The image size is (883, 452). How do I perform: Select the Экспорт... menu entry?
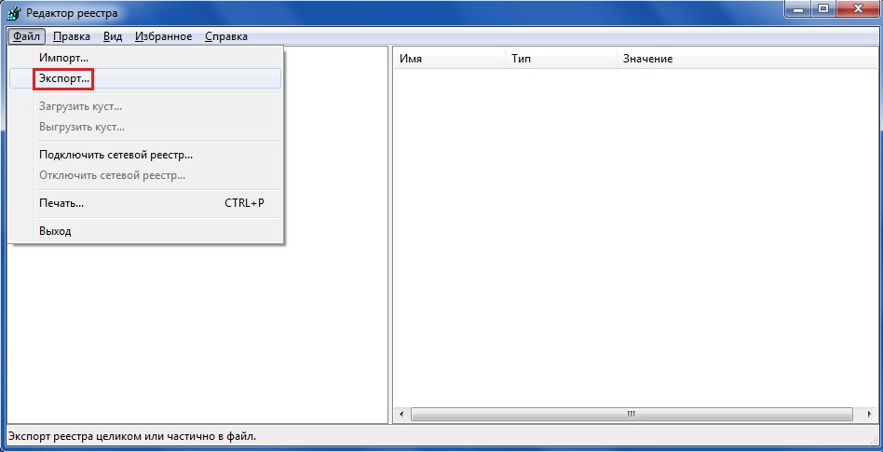pos(145,79)
